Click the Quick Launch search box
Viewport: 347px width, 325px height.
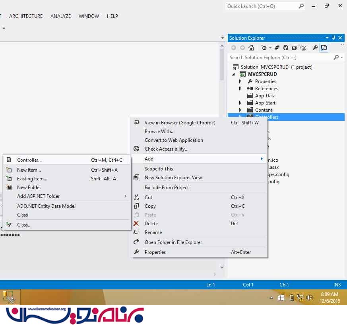point(262,6)
